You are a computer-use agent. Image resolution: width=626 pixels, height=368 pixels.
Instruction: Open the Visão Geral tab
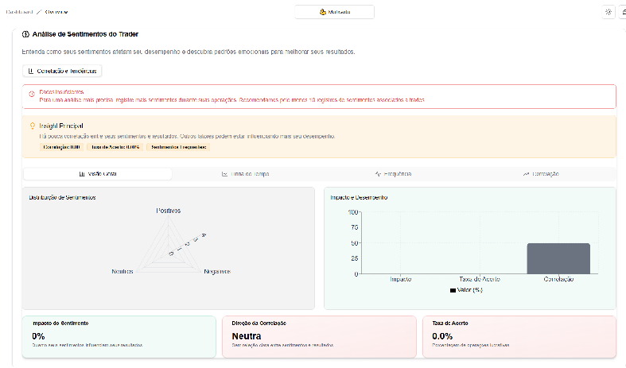coord(98,174)
